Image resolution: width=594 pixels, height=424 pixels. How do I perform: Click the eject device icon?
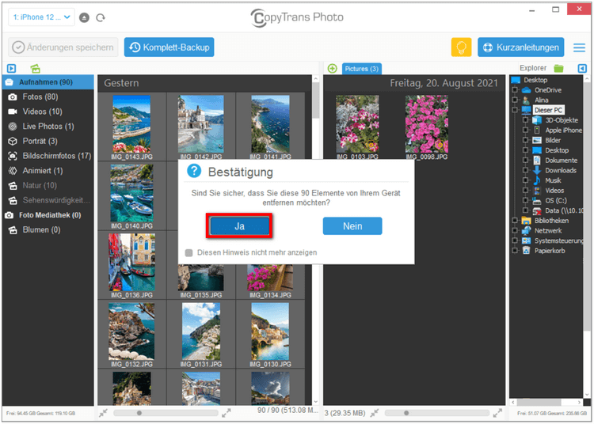pyautogui.click(x=85, y=17)
